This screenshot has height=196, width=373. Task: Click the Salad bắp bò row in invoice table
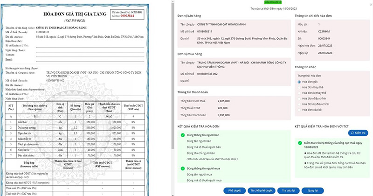75,139
